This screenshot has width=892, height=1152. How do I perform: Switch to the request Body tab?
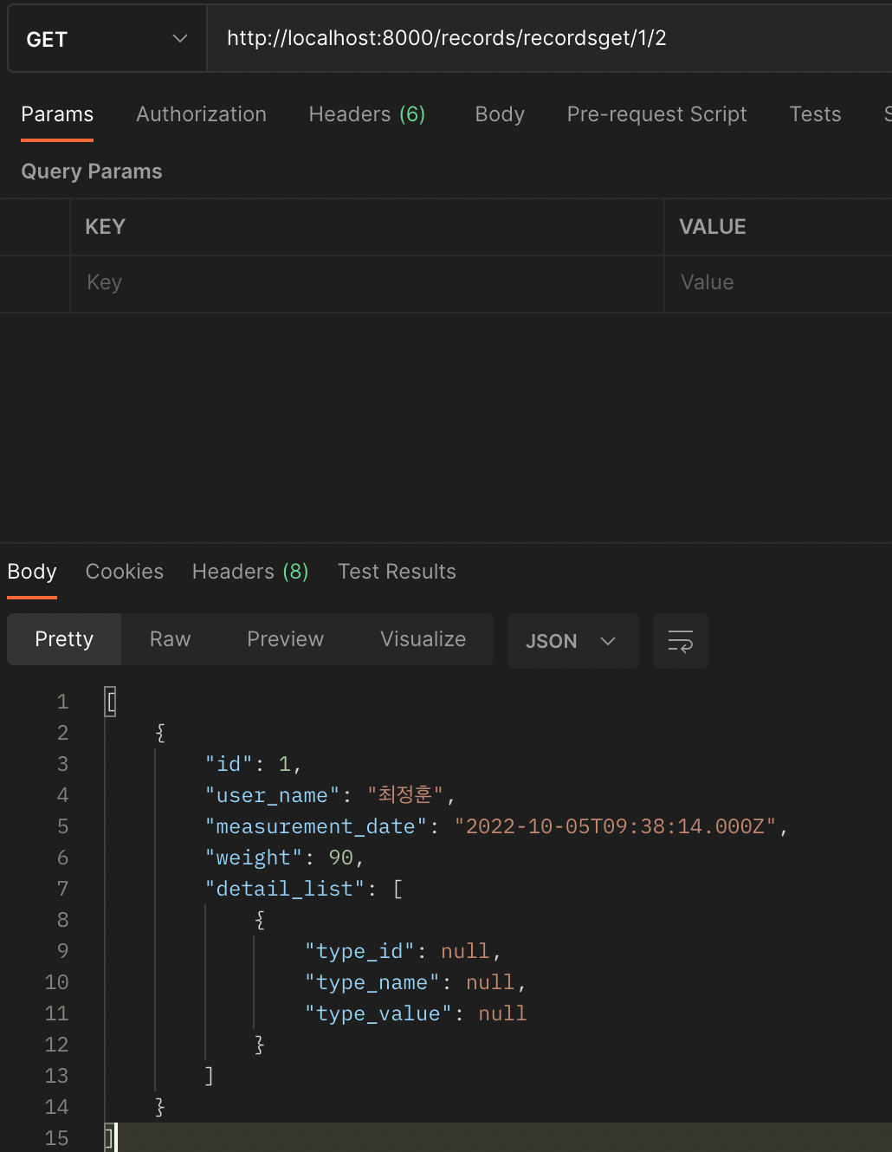[x=499, y=113]
